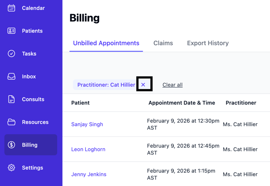Screen dimensions: 270x186
Task: Open the Export History tab
Action: (x=208, y=43)
